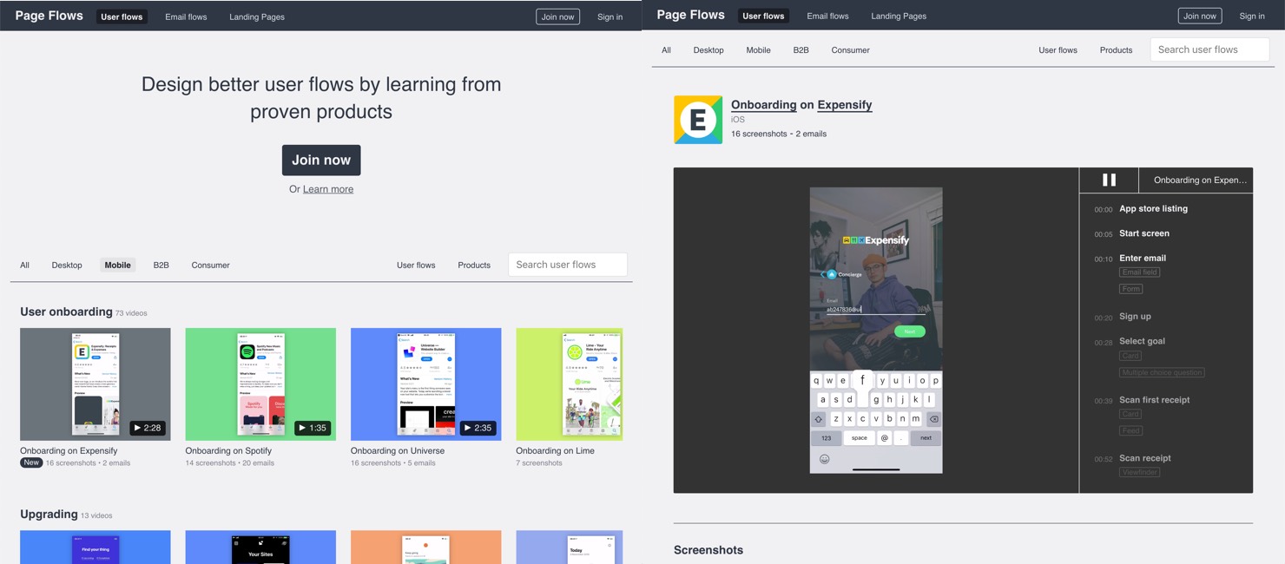Follow the Learn more link
The image size is (1285, 564).
pos(327,189)
